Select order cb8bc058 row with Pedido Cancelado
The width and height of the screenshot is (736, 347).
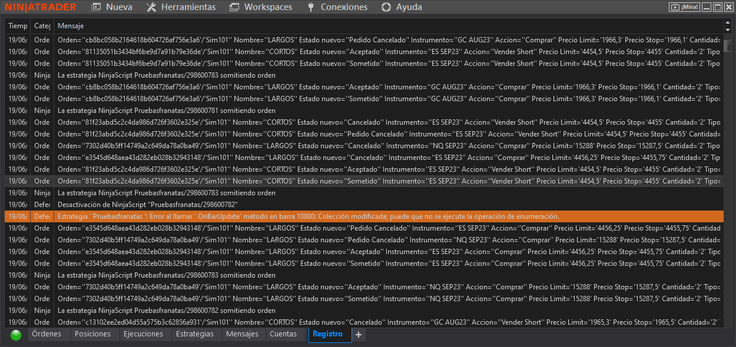click(363, 40)
